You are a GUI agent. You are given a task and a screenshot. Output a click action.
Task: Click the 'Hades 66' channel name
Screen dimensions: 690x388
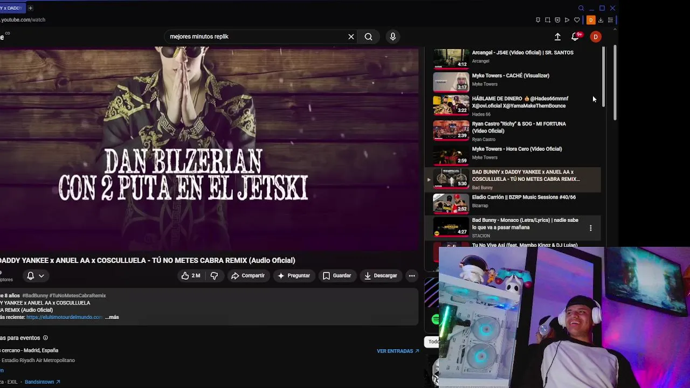(x=481, y=114)
